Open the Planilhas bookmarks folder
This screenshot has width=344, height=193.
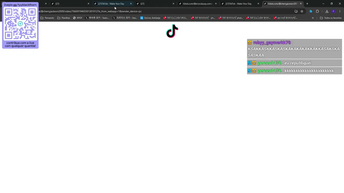64,18
